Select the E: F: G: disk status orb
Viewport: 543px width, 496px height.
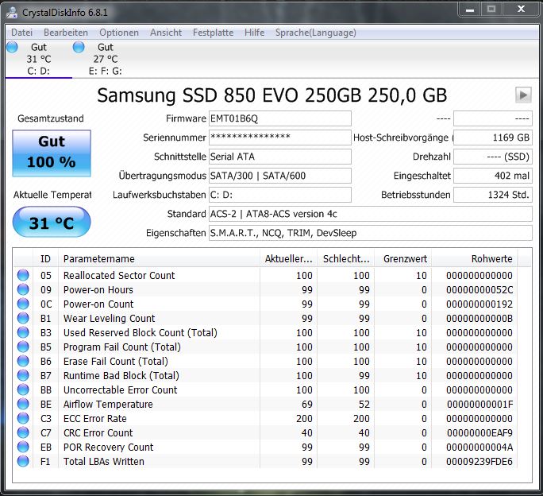pos(79,47)
